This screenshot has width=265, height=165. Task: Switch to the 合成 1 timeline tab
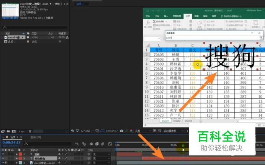(14, 137)
